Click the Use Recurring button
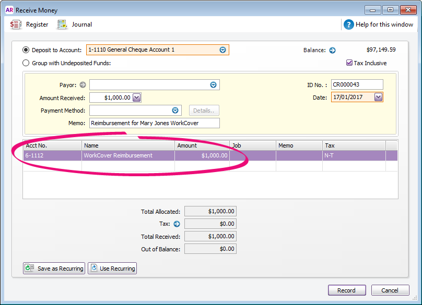This screenshot has width=422, height=305. [112, 269]
